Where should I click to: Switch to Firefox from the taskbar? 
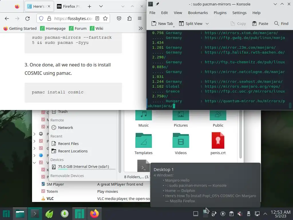point(94,214)
